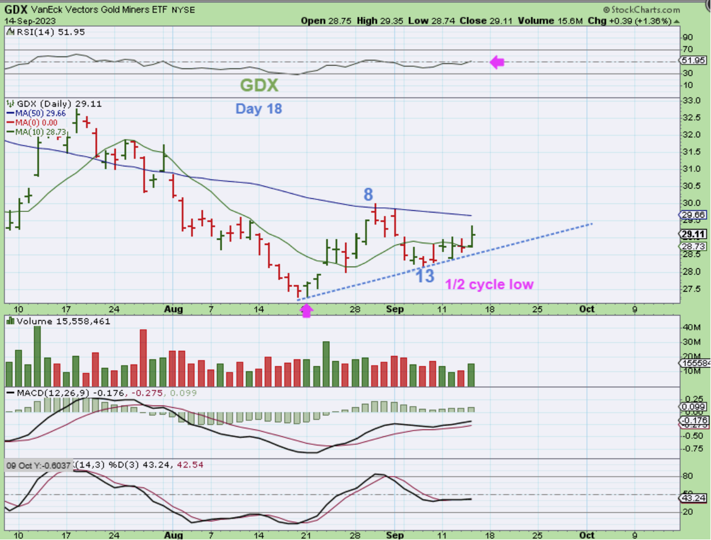Click the tallest green volume bar

(x=38, y=356)
